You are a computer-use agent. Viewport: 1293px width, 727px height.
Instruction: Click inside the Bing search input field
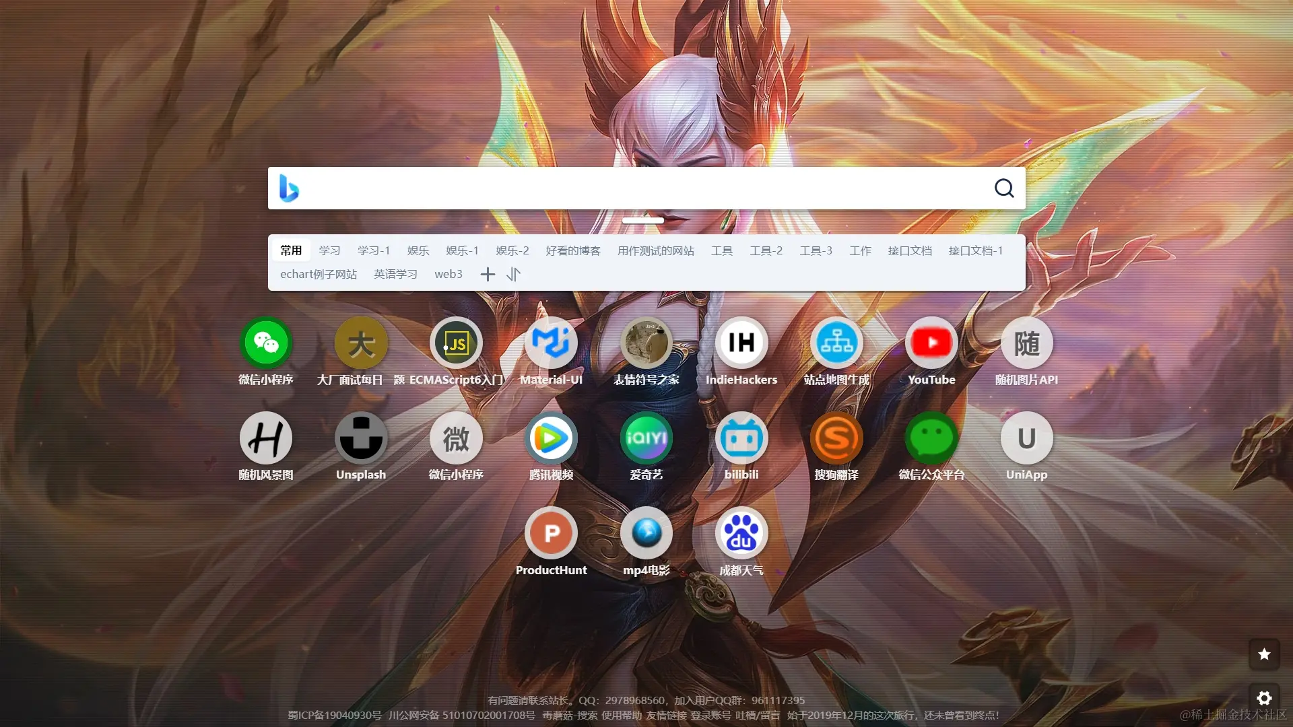point(640,188)
